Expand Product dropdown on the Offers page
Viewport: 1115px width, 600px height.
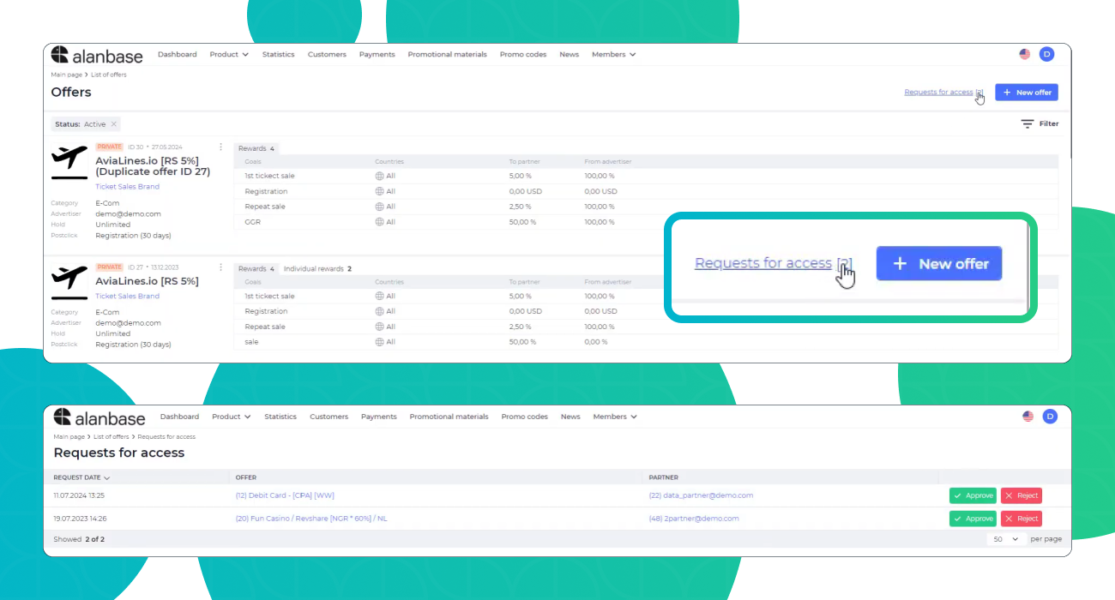229,55
